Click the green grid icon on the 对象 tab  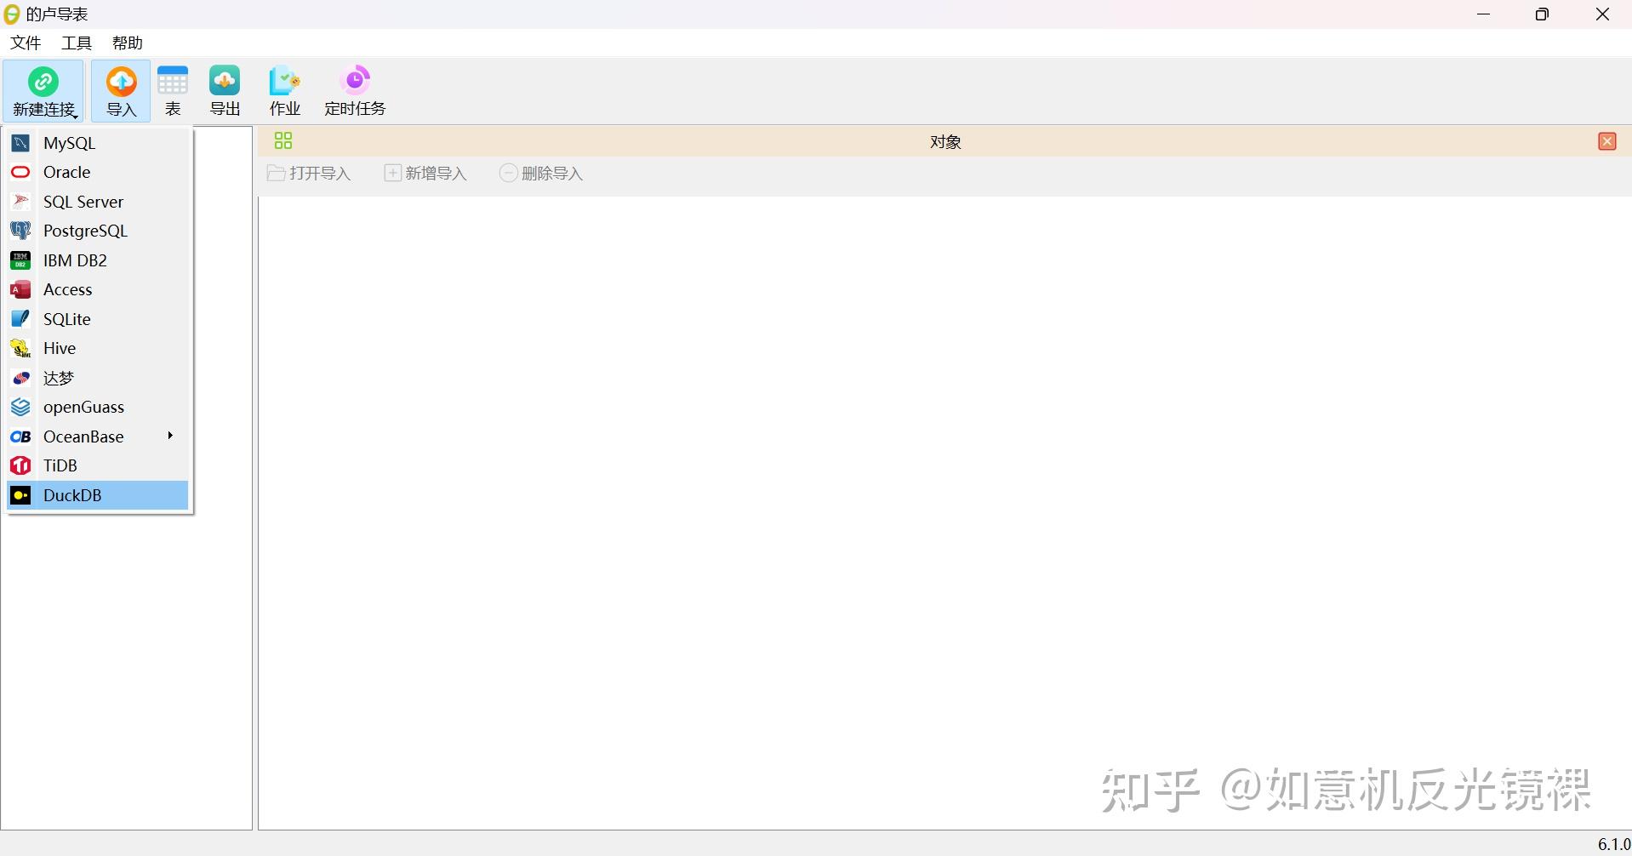click(x=282, y=140)
